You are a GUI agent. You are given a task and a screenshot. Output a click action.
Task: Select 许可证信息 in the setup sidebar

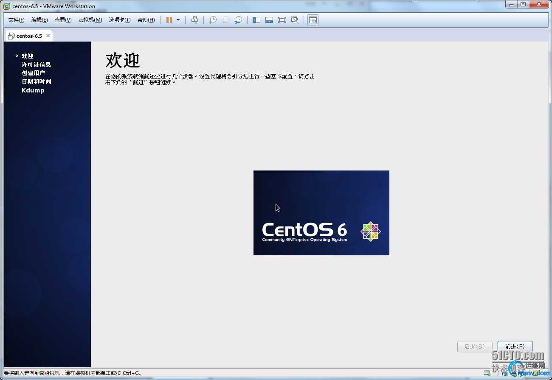coord(37,64)
